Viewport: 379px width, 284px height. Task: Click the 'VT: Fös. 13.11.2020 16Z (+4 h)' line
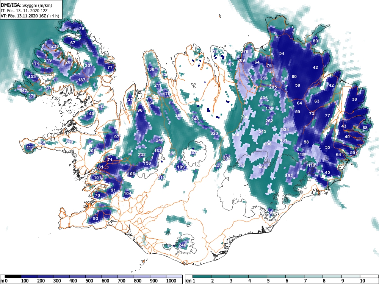pyautogui.click(x=30, y=16)
